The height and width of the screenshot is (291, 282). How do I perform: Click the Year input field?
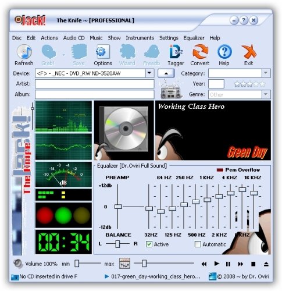point(216,84)
